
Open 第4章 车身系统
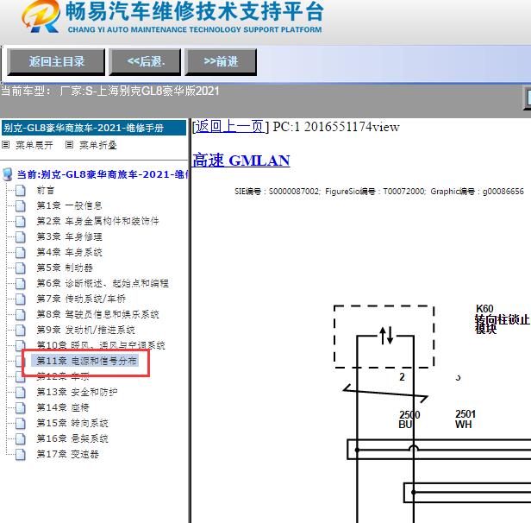70,253
